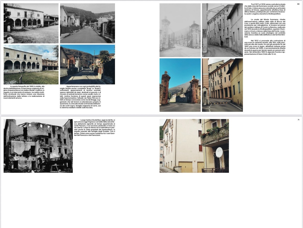The width and height of the screenshot is (303, 228).
Task: Click the black-and-white narrow street buildings photo
Action: click(x=222, y=30)
